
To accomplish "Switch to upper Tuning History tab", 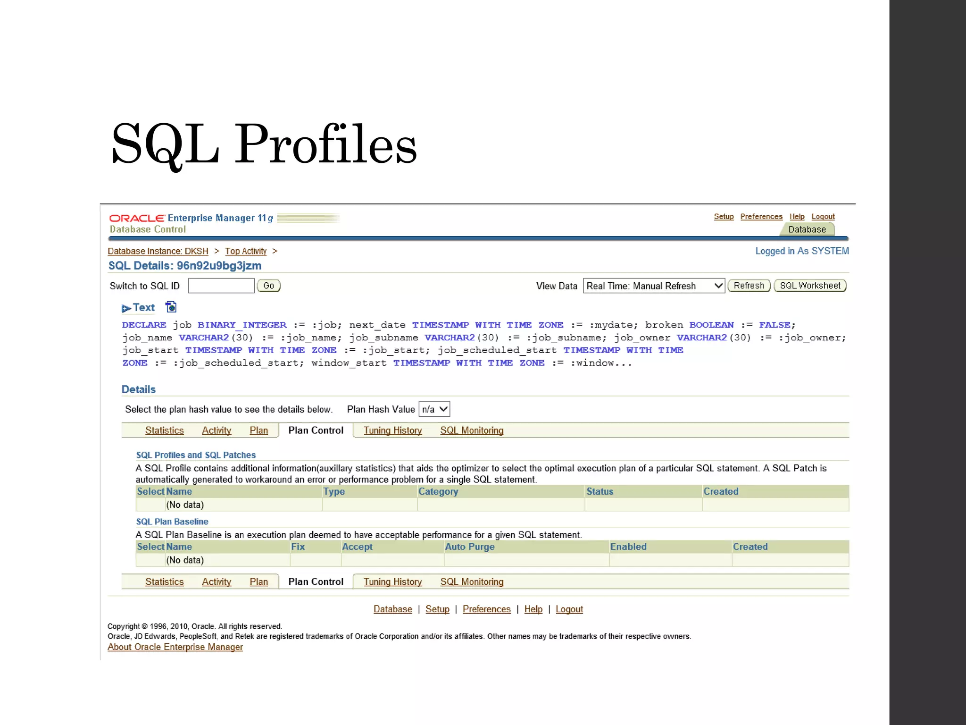I will (393, 430).
